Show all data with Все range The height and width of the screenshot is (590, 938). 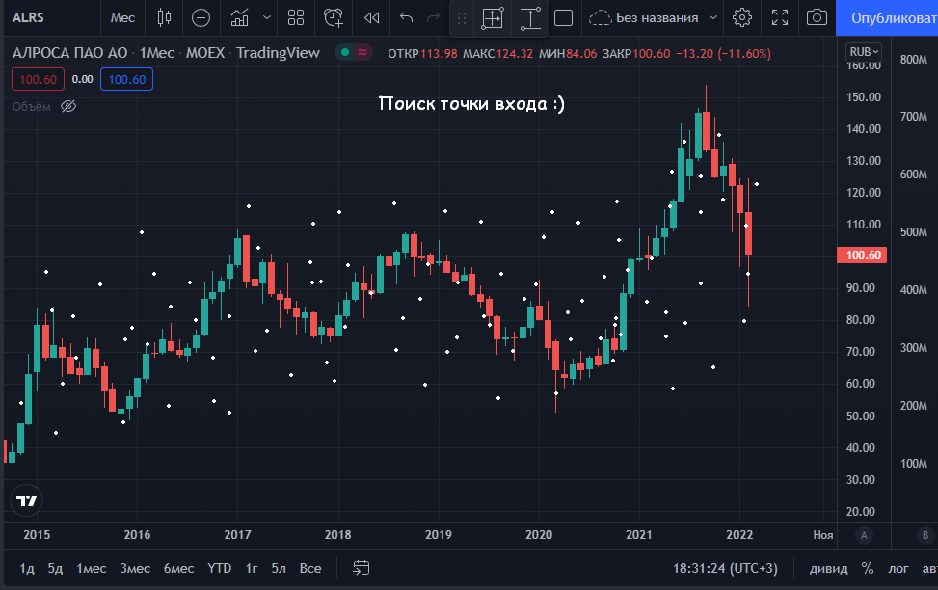point(310,568)
